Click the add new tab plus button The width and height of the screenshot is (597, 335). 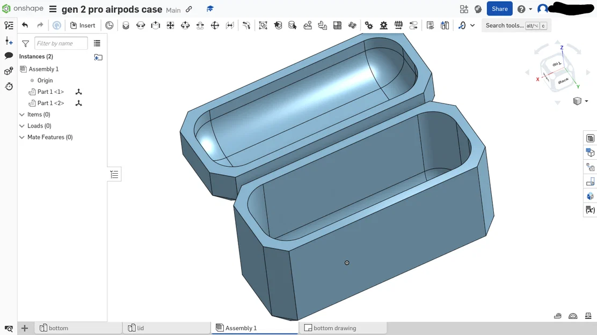[24, 328]
